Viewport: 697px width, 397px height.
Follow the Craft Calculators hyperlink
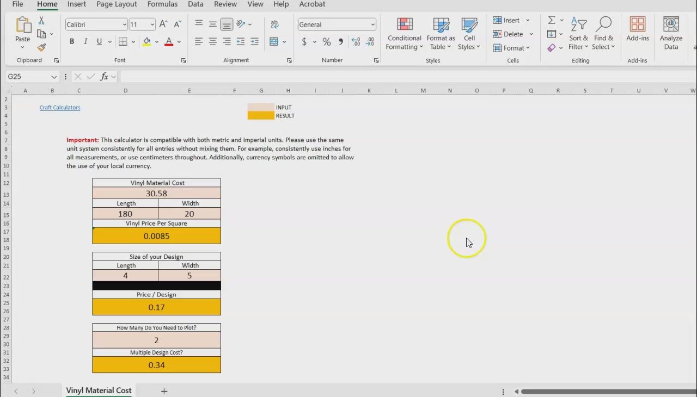60,108
